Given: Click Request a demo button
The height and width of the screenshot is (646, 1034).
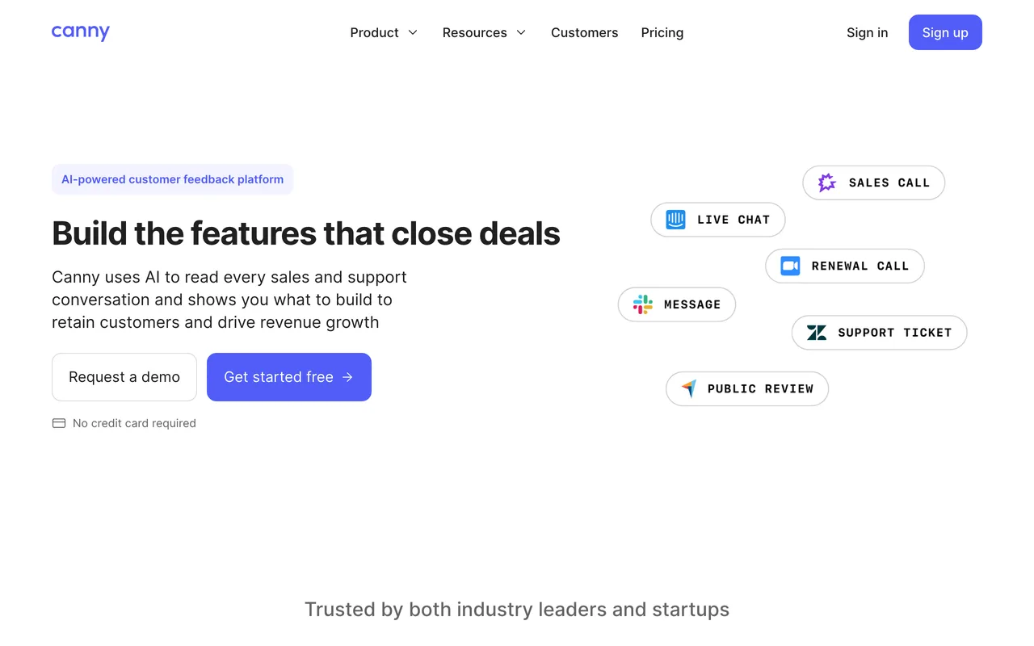Looking at the screenshot, I should click(124, 377).
